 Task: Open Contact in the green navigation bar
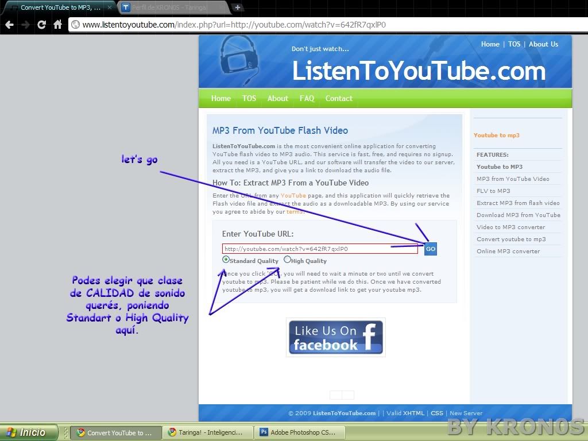pyautogui.click(x=339, y=98)
